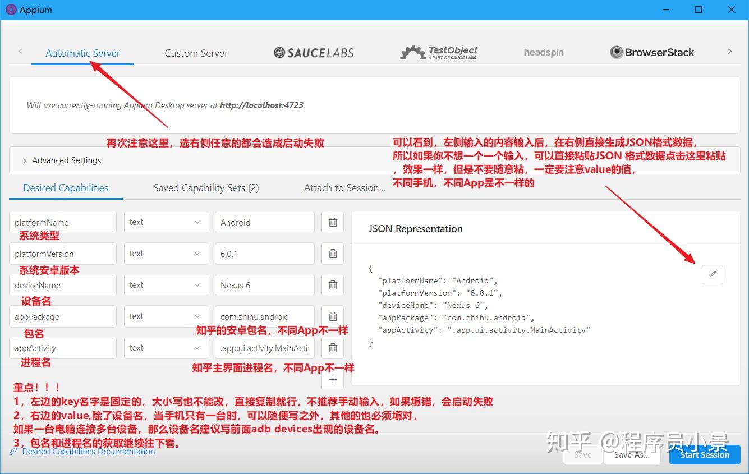Click the 6.0.1 value field
Viewport: 749px width, 474px height.
[265, 254]
